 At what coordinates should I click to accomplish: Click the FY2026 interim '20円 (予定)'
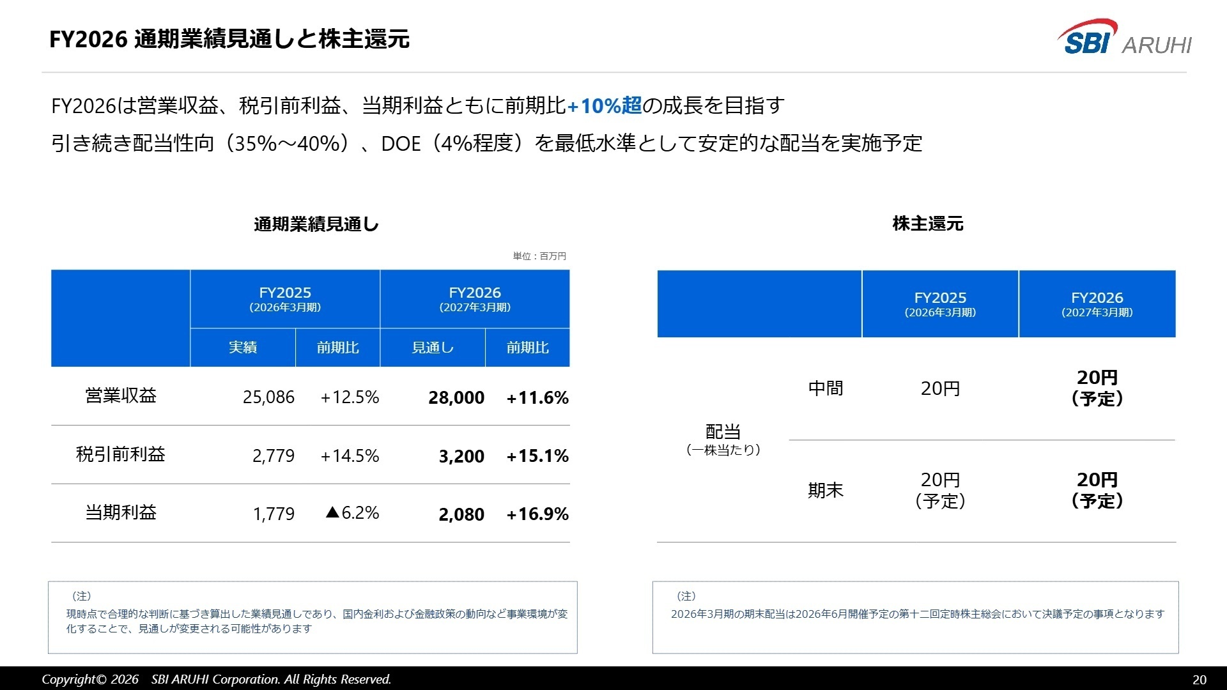pos(1097,388)
